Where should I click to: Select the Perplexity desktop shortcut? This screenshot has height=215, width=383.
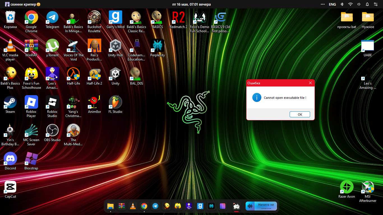click(x=158, y=48)
